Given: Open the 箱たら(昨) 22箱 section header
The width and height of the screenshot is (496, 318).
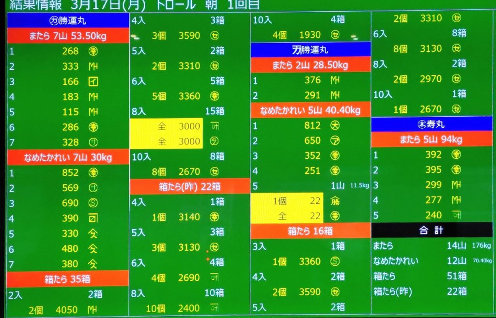Looking at the screenshot, I should (x=189, y=186).
